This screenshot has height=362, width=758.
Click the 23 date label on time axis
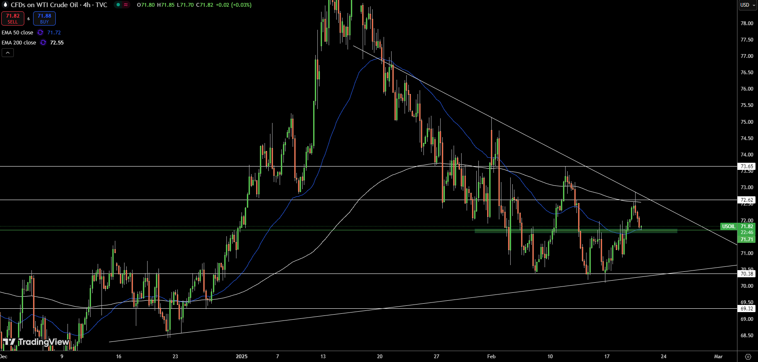tap(175, 357)
